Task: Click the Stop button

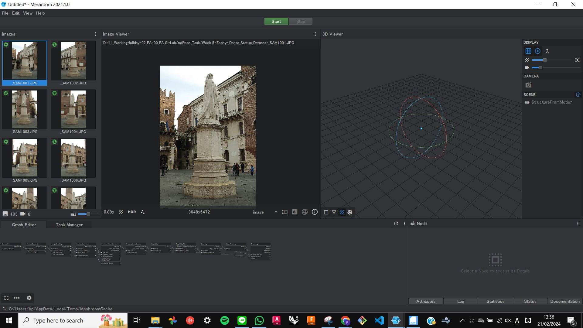Action: pyautogui.click(x=300, y=21)
